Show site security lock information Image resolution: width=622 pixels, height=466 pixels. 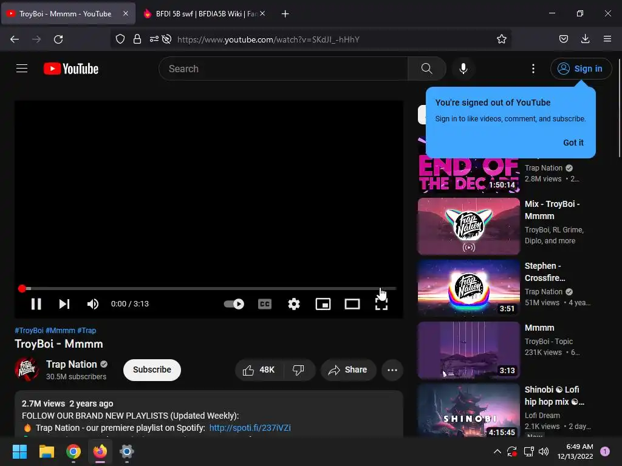(137, 39)
